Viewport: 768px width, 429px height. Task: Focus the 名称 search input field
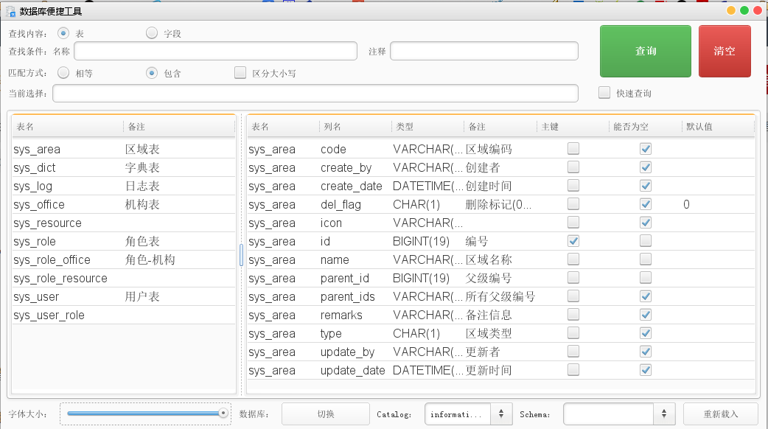click(215, 51)
